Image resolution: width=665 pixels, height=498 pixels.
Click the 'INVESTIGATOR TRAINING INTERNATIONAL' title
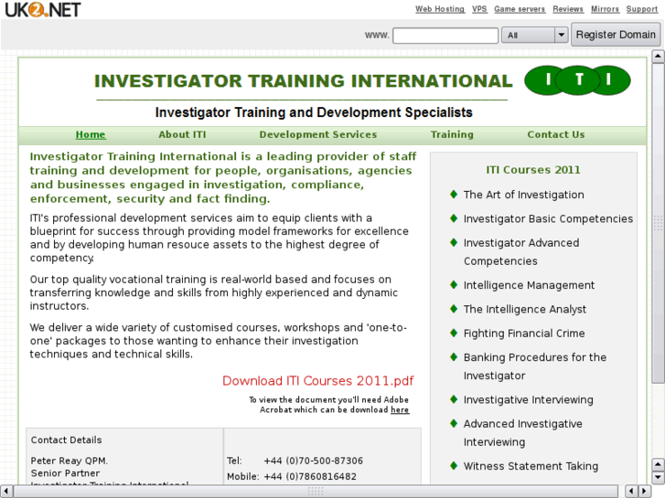click(304, 81)
